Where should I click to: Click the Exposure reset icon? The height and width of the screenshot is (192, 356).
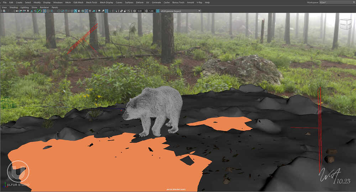(135, 11)
